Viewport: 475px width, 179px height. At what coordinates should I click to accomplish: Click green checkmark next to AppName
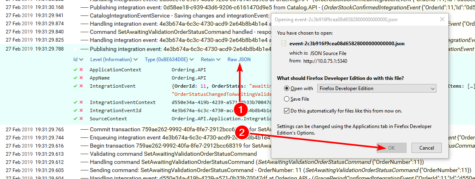coord(75,78)
